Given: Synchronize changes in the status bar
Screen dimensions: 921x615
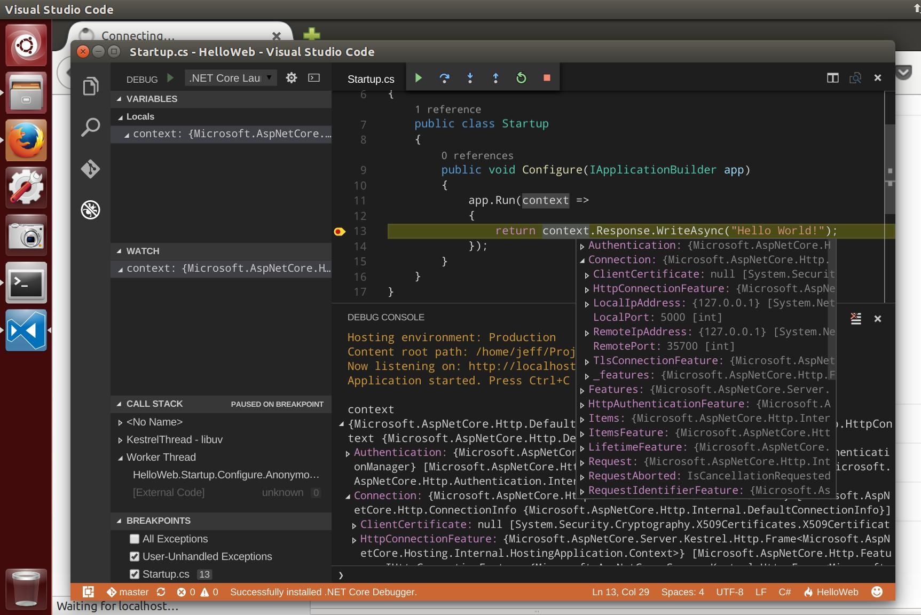Looking at the screenshot, I should (x=161, y=592).
